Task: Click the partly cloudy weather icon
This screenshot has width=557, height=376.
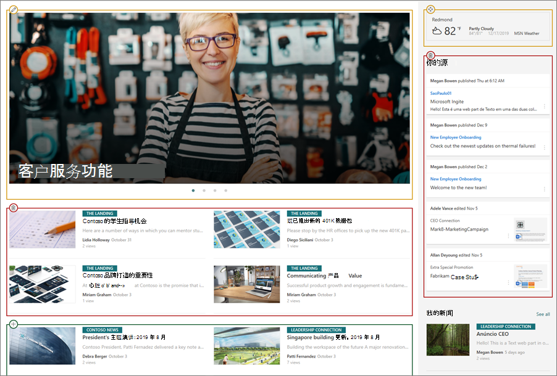Action: (x=437, y=31)
